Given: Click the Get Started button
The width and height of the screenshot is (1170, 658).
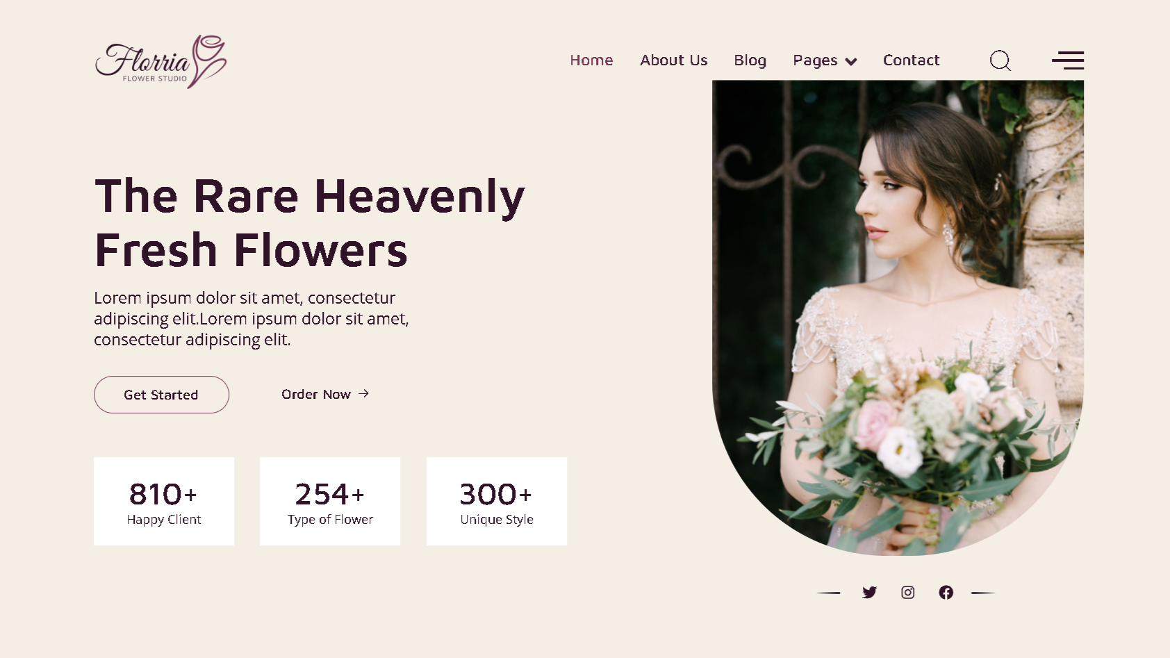Looking at the screenshot, I should (161, 395).
